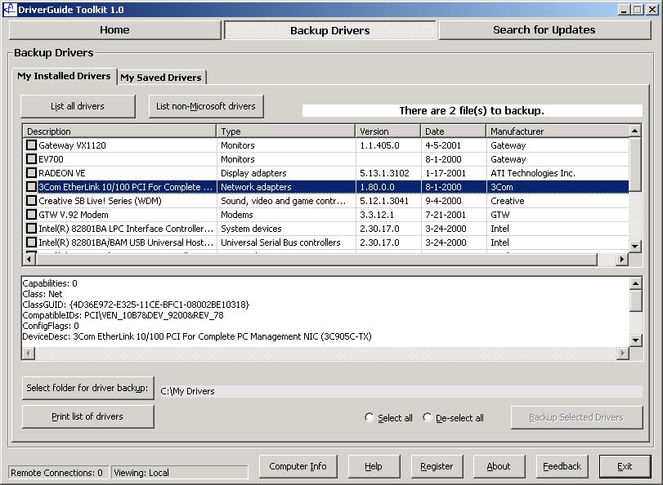Viewport: 663px width, 485px height.
Task: Sort by Type column header
Action: [286, 131]
